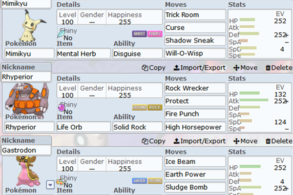The width and height of the screenshot is (293, 195).
Task: Edit the Shadow Sneak move slot
Action: tap(195, 40)
